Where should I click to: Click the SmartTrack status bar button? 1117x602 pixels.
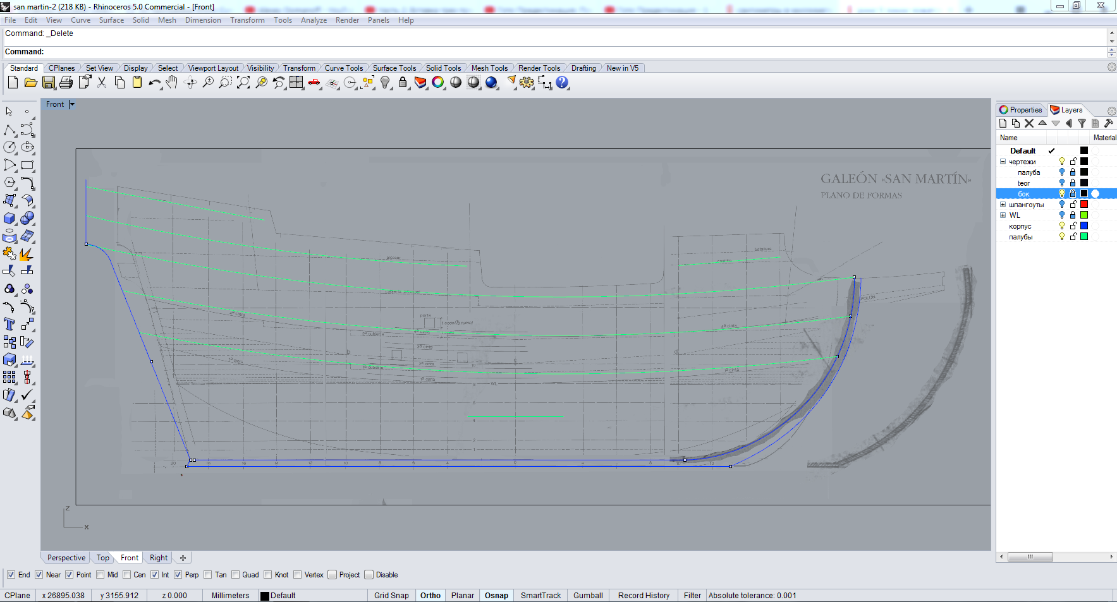(x=540, y=596)
